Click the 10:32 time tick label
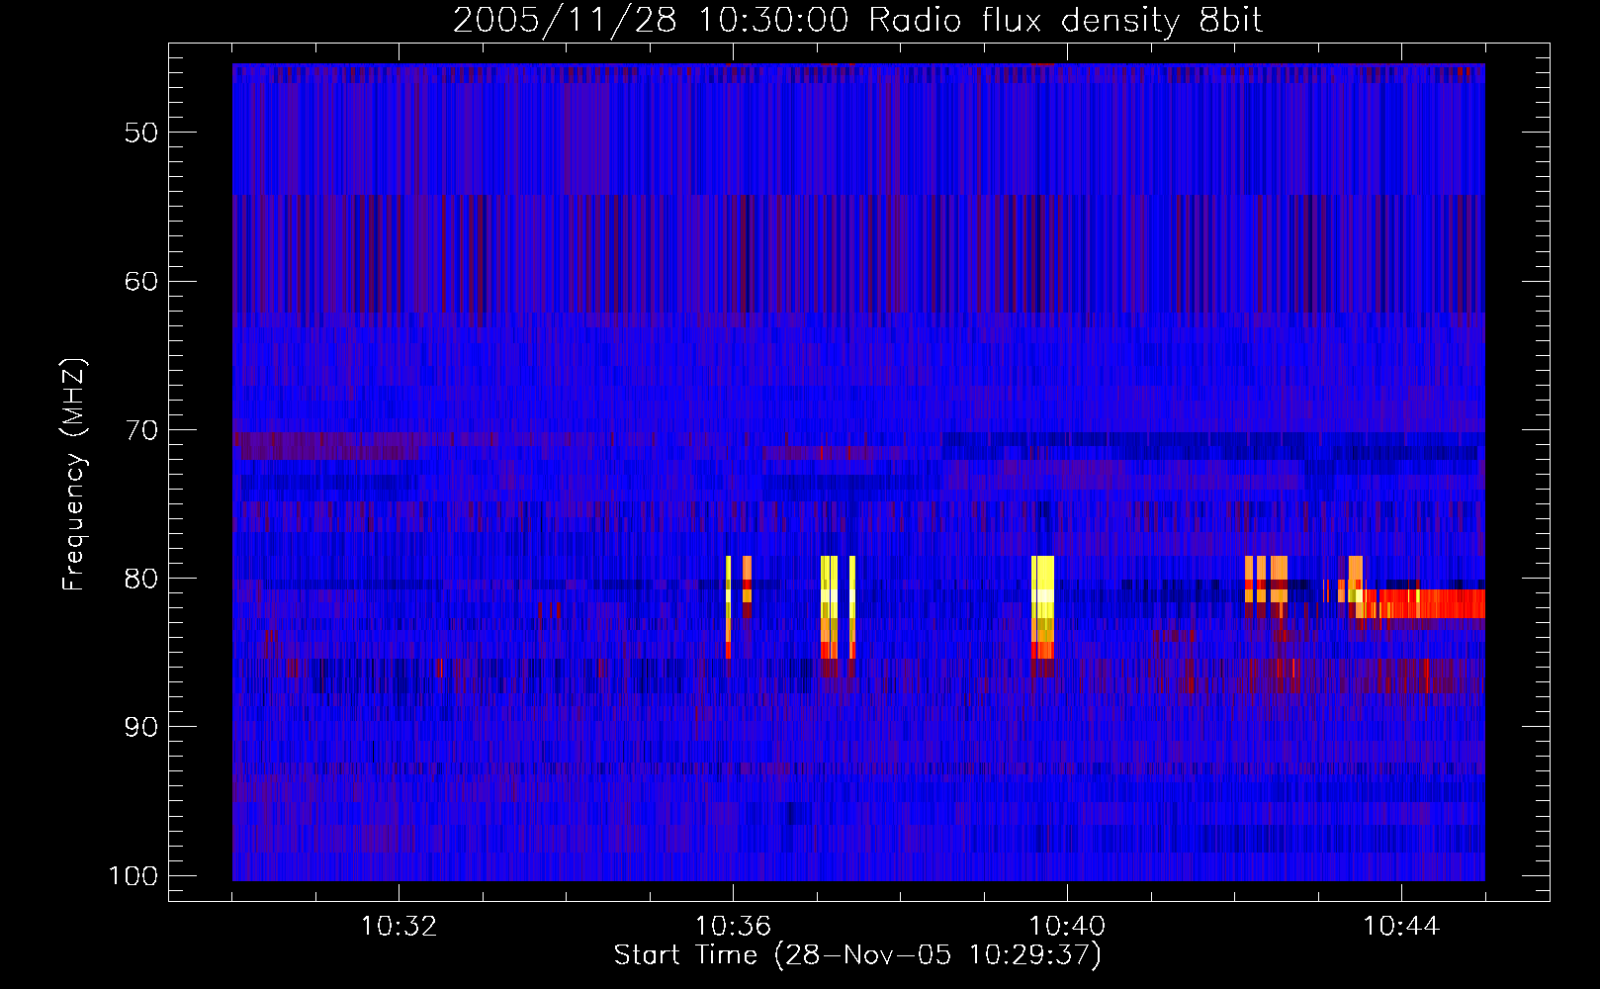Screen dimensions: 1600x989 [x=399, y=927]
